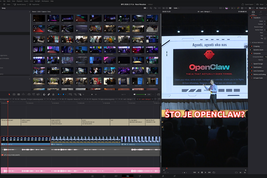Open the Playback menu
The width and height of the screenshot is (267, 178).
point(20,1)
